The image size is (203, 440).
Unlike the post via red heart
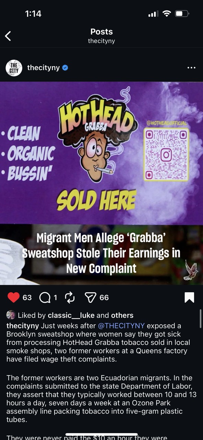[x=13, y=297]
